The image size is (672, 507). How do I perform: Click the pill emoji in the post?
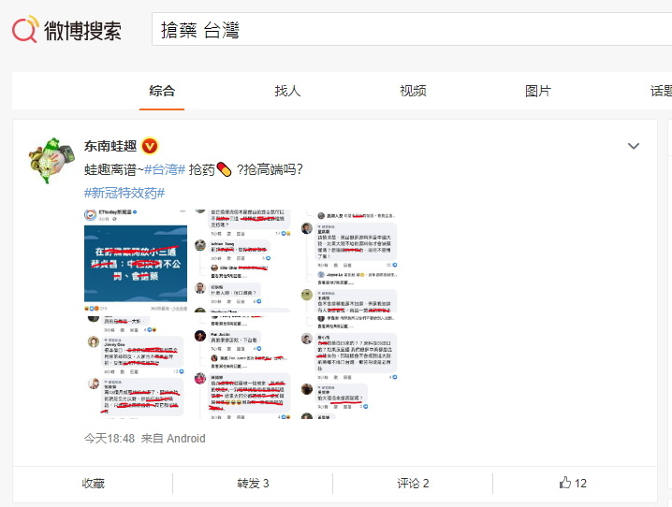coord(224,169)
